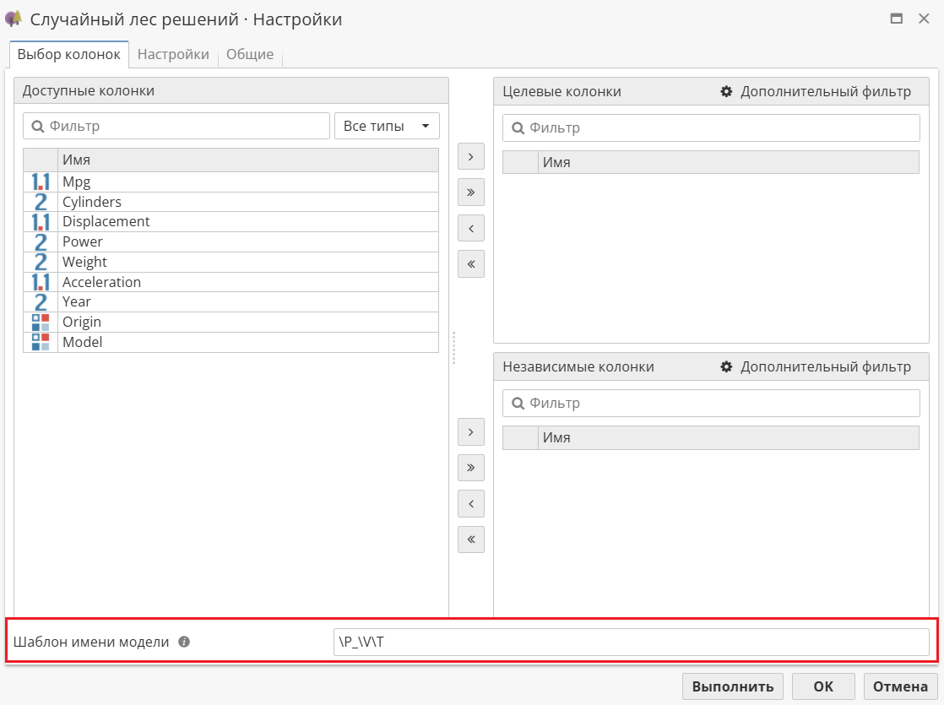944x705 pixels.
Task: Focus the independent columns filter field
Action: (711, 403)
